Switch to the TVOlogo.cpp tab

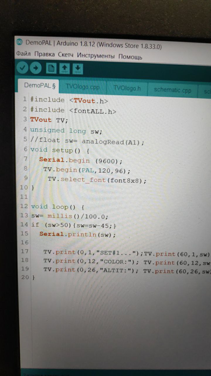(x=83, y=87)
